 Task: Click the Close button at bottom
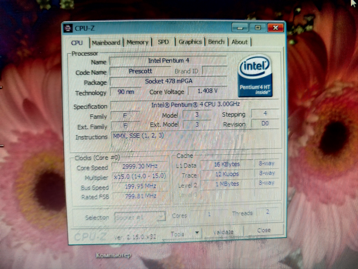264,230
